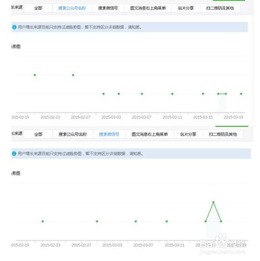
Task: Choose 图文消息右上角菜单 in the lower source filter
Action: click(150, 134)
